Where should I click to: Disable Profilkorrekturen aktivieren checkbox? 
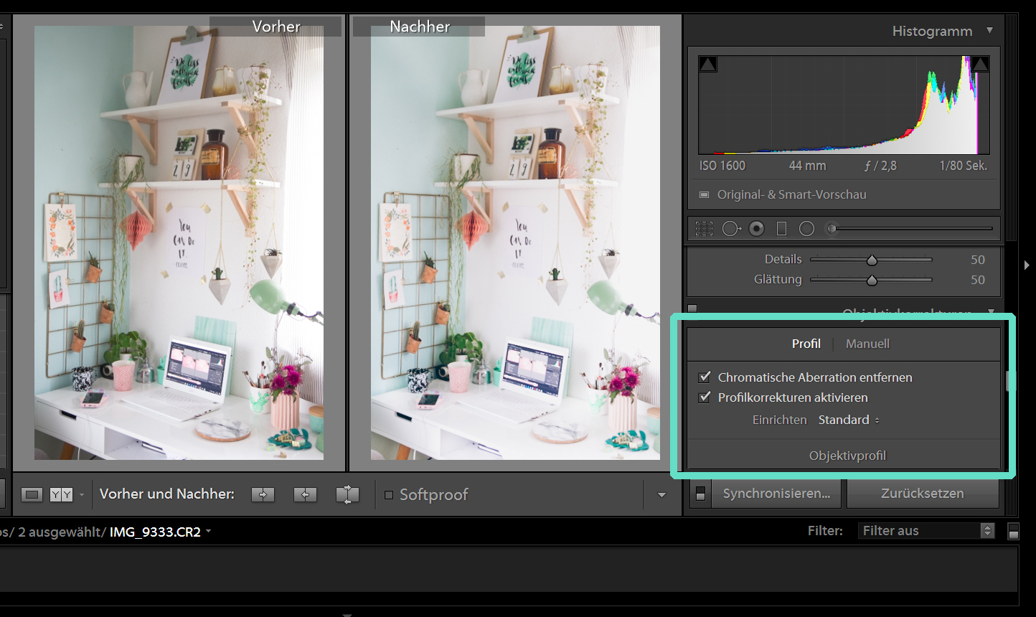[x=705, y=397]
